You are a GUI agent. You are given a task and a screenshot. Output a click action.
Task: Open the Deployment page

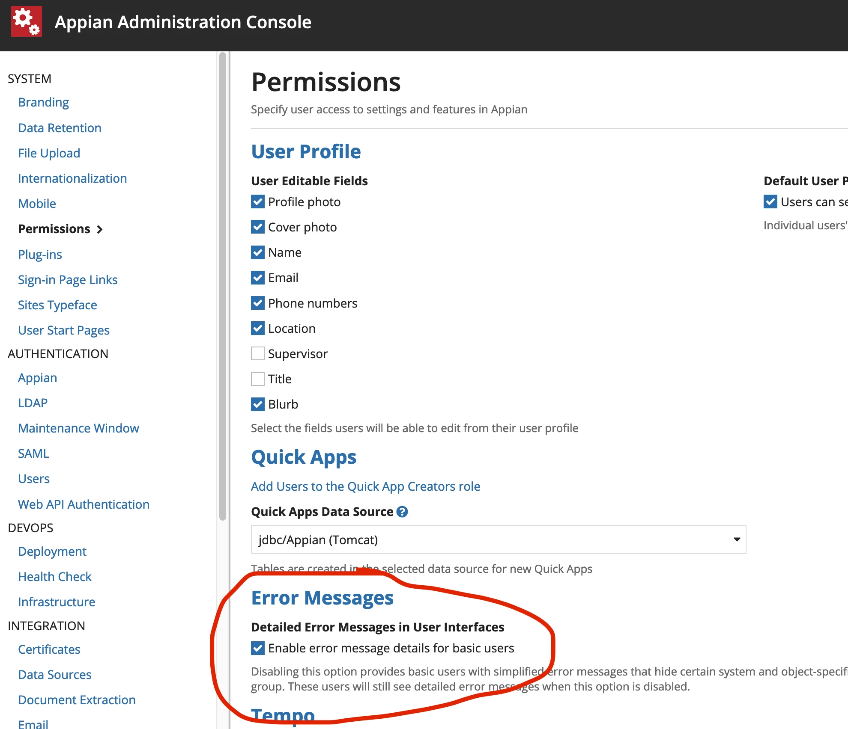pos(52,551)
